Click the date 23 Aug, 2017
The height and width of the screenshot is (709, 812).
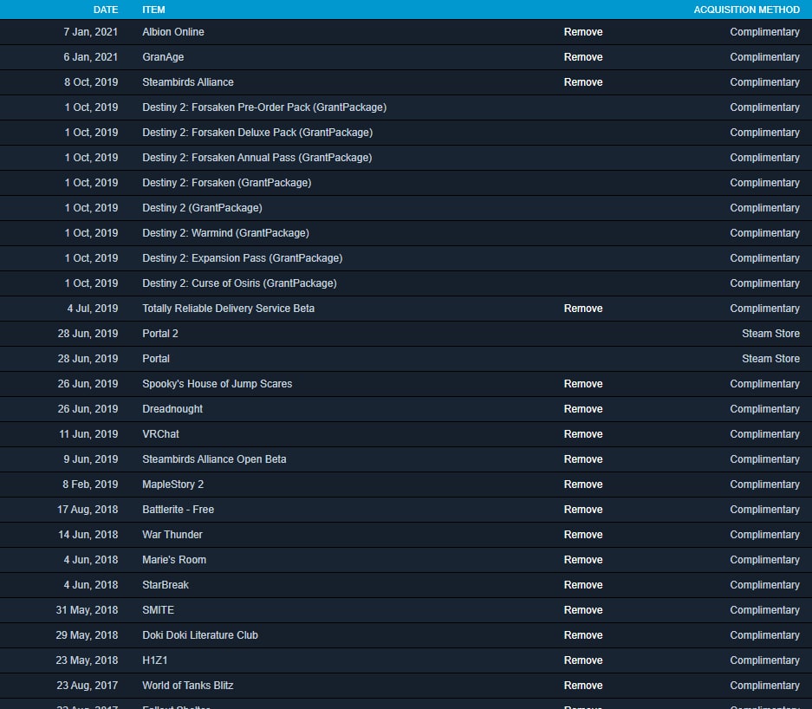click(x=88, y=686)
